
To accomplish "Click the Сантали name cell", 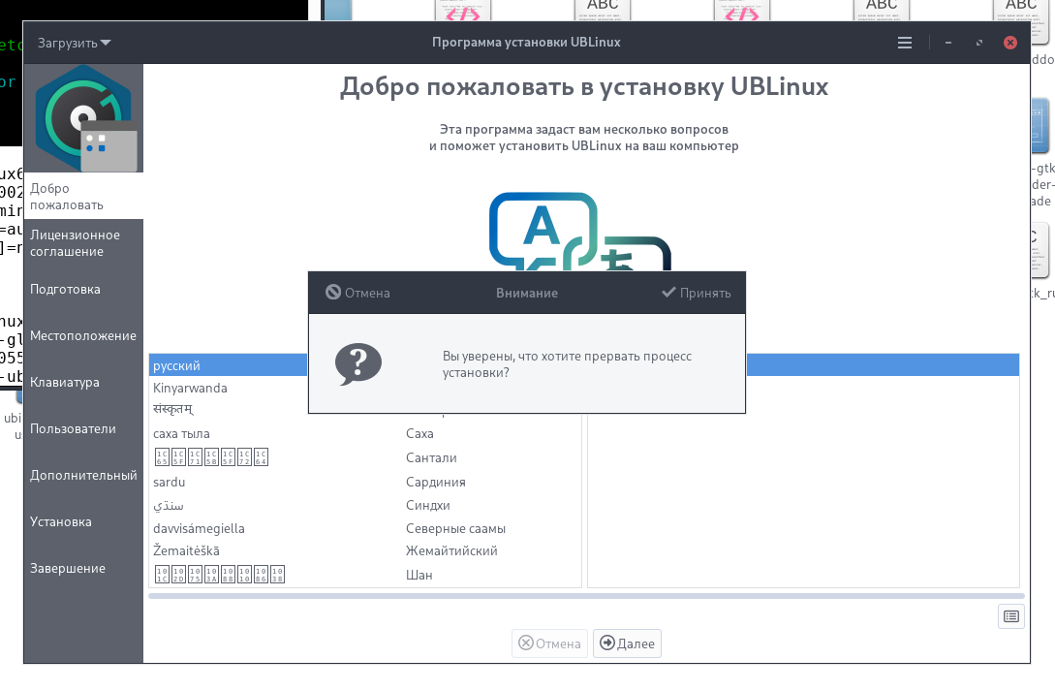I will pyautogui.click(x=430, y=457).
